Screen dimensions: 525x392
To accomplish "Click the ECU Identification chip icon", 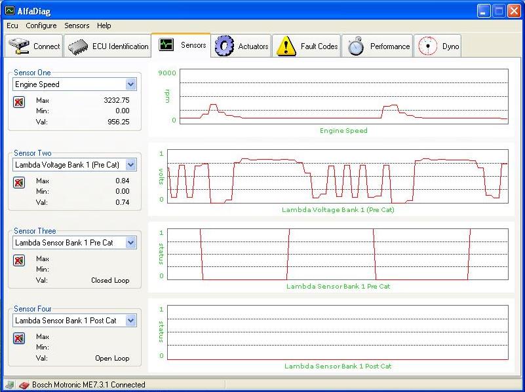I will (x=79, y=46).
